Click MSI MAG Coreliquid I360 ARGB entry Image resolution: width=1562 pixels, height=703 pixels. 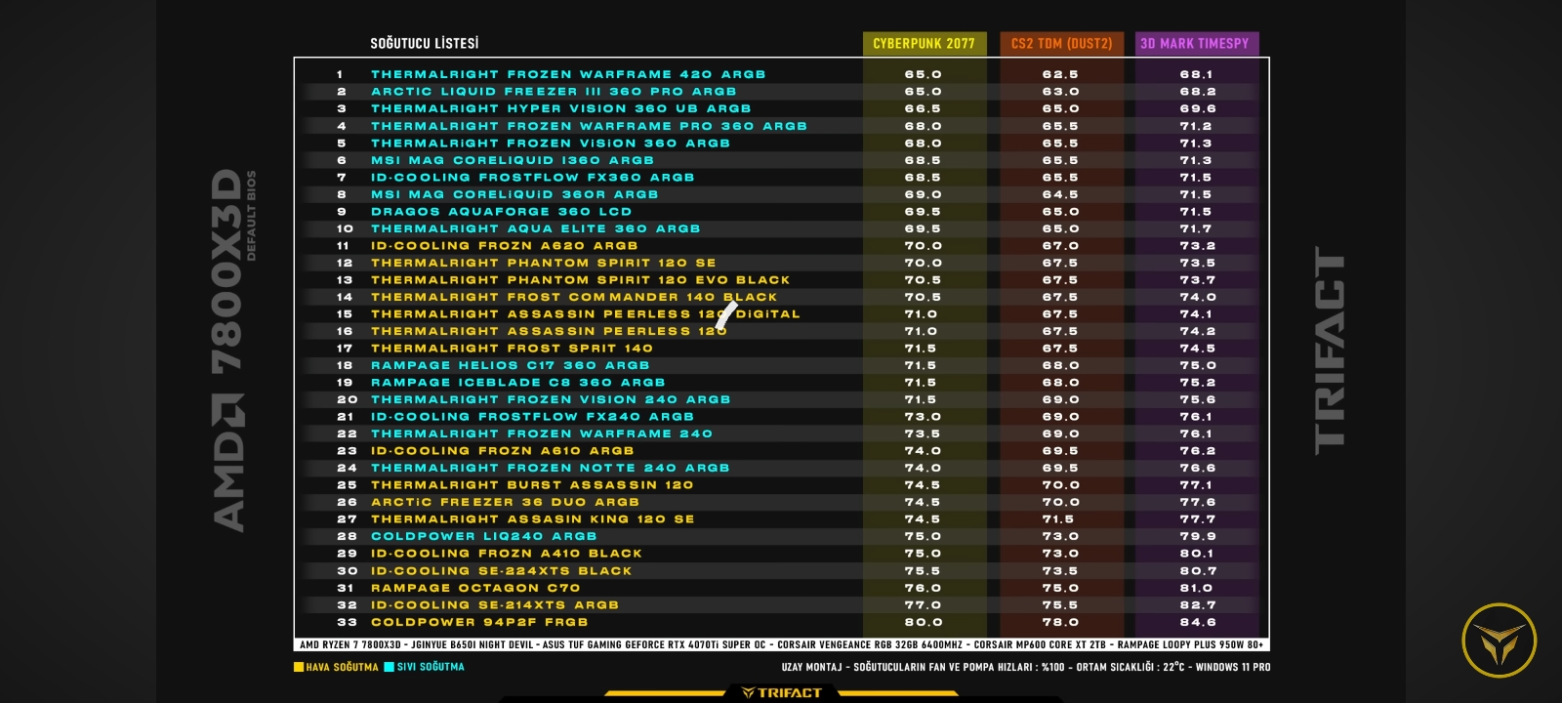coord(513,160)
